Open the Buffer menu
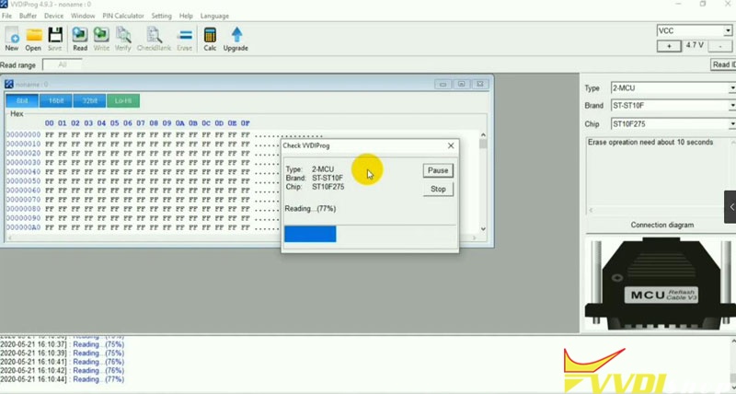This screenshot has width=736, height=394. pos(29,16)
